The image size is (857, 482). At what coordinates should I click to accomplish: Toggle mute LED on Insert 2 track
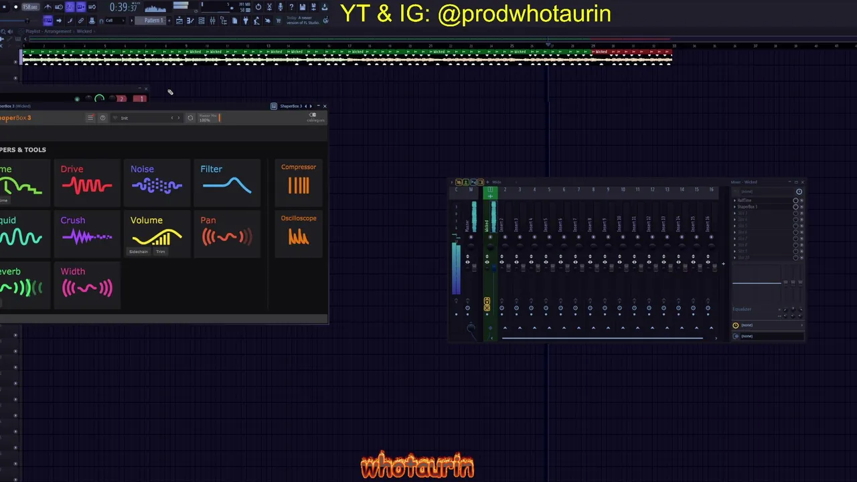(505, 237)
